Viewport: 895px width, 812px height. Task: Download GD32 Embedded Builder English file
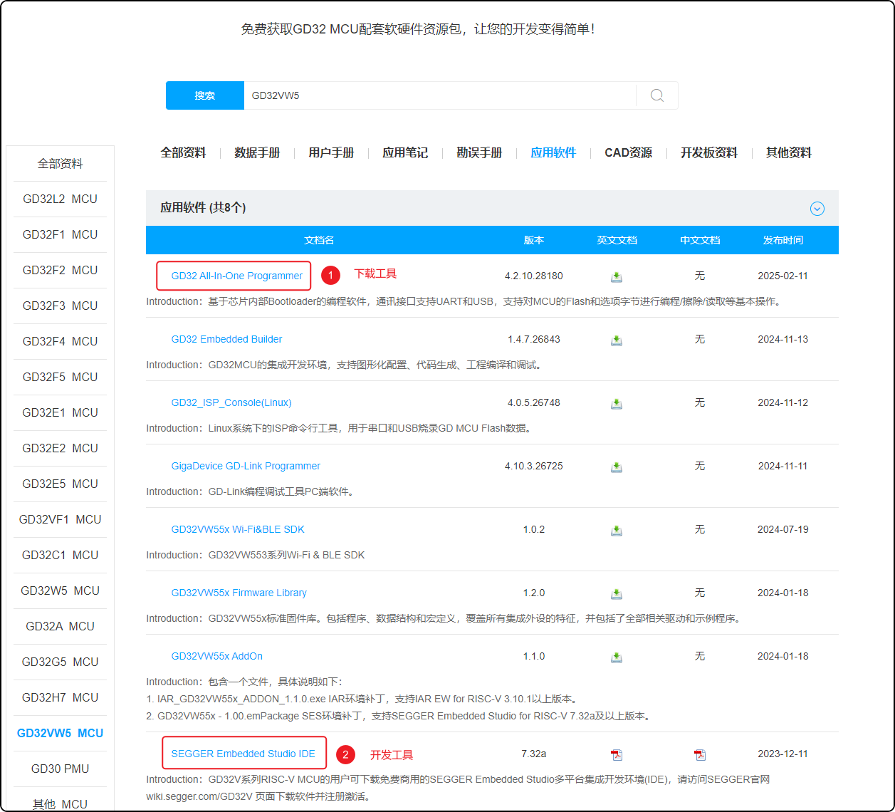pyautogui.click(x=617, y=340)
